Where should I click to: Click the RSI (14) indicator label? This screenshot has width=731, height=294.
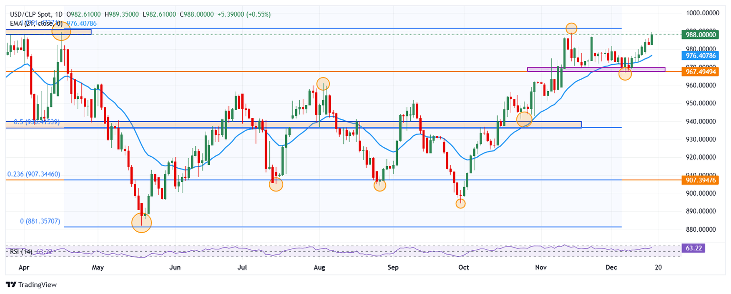[20, 248]
